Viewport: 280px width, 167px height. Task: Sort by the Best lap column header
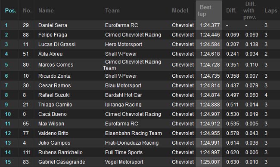pos(205,10)
